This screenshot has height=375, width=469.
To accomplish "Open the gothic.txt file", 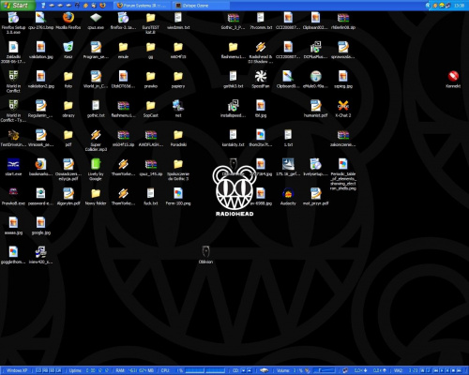I will [x=96, y=109].
